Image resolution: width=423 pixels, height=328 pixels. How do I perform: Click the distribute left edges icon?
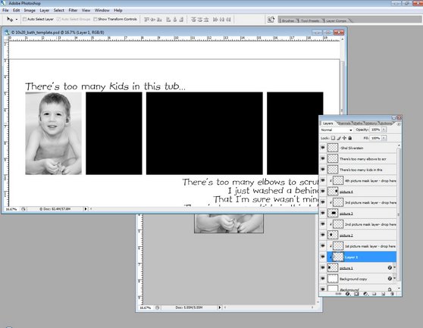[215, 20]
